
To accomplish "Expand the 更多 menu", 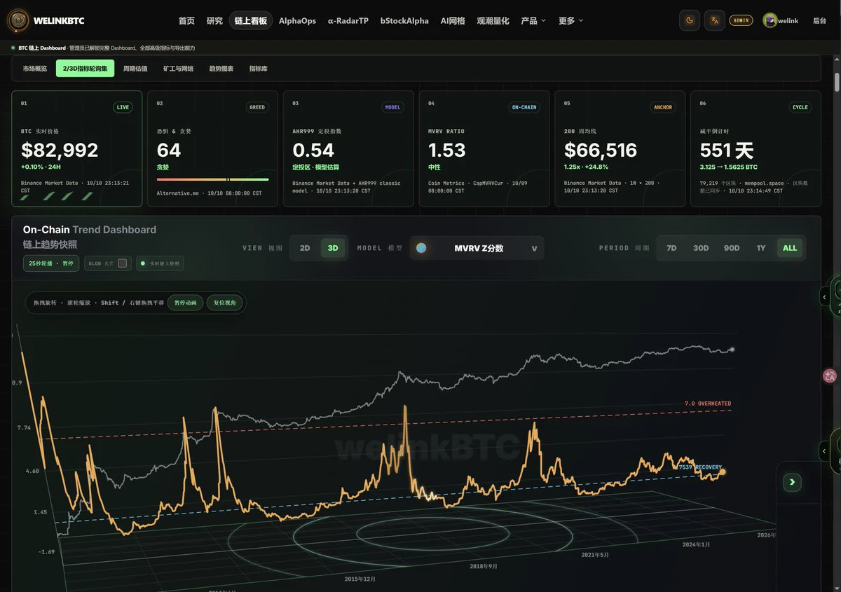I will point(571,20).
